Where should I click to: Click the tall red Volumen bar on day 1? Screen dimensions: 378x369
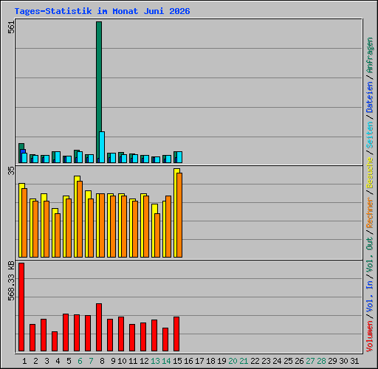[x=21, y=307]
